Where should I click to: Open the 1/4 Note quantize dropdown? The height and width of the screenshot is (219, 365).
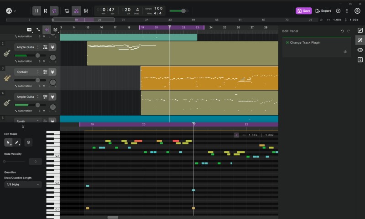[23, 184]
